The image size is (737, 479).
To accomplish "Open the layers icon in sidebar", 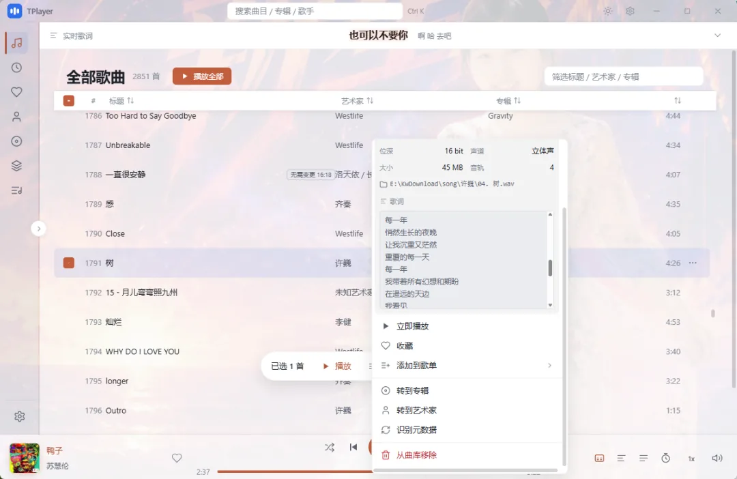I will [16, 165].
